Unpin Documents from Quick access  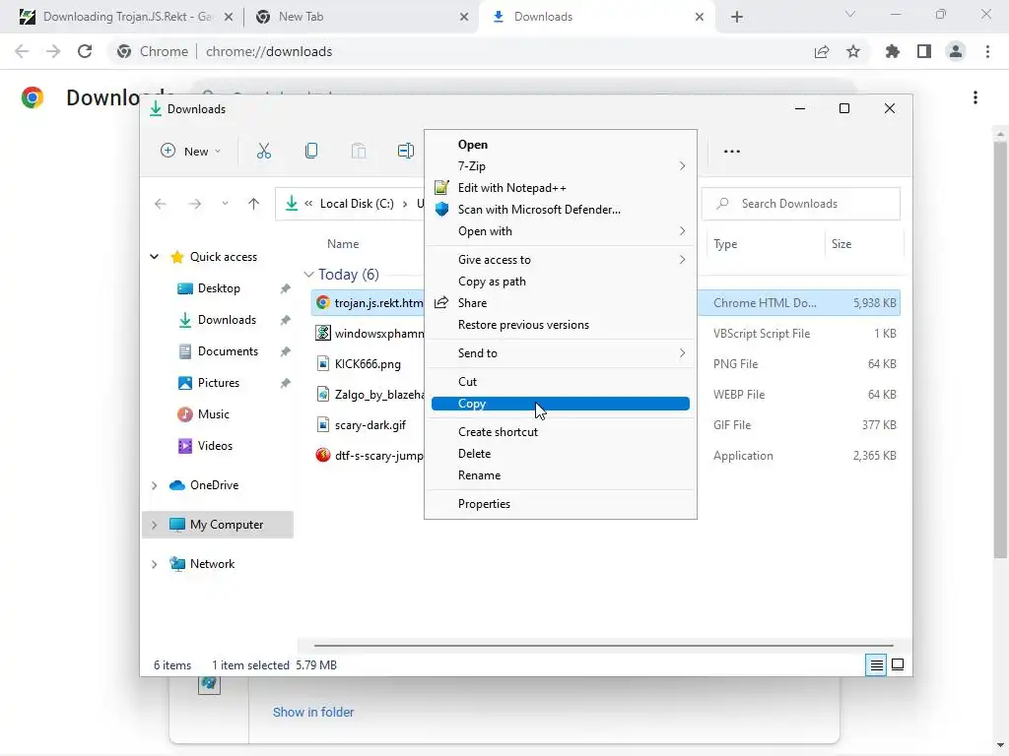click(x=285, y=351)
